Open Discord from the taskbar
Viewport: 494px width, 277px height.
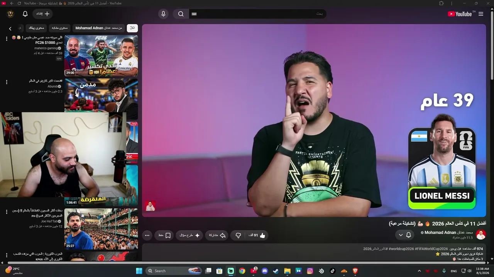point(265,271)
